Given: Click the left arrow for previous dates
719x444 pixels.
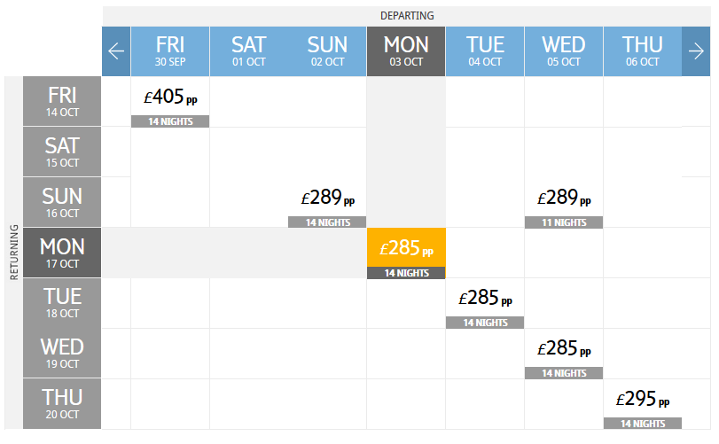Looking at the screenshot, I should (116, 51).
